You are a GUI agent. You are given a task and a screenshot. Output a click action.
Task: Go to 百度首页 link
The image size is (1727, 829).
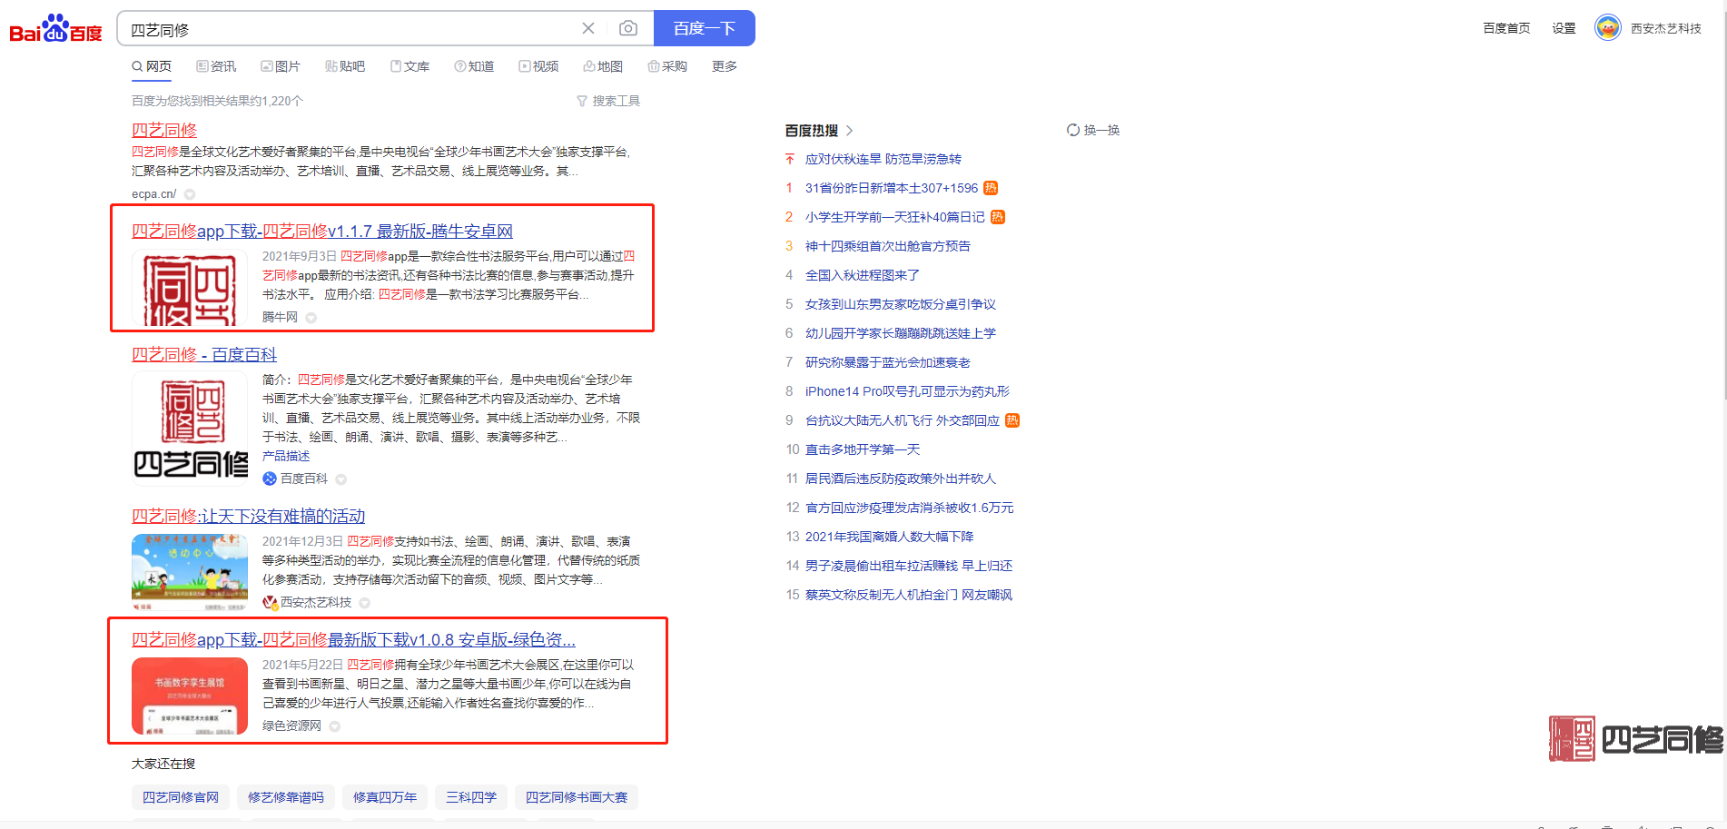[1506, 28]
